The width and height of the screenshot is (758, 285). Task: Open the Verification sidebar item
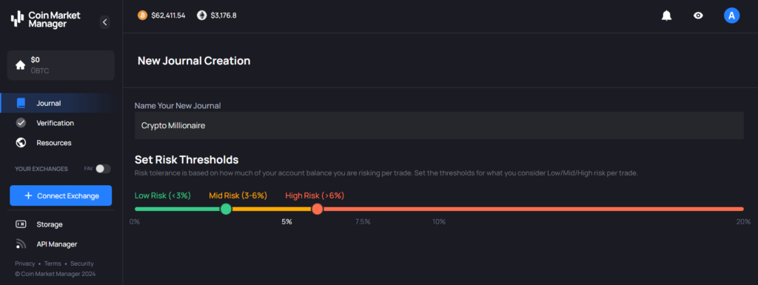point(58,123)
